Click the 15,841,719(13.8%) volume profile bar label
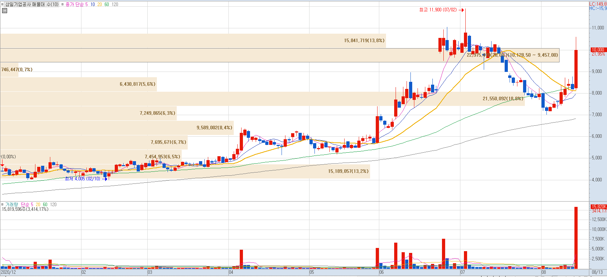Image resolution: width=607 pixels, height=277 pixels. coord(364,41)
